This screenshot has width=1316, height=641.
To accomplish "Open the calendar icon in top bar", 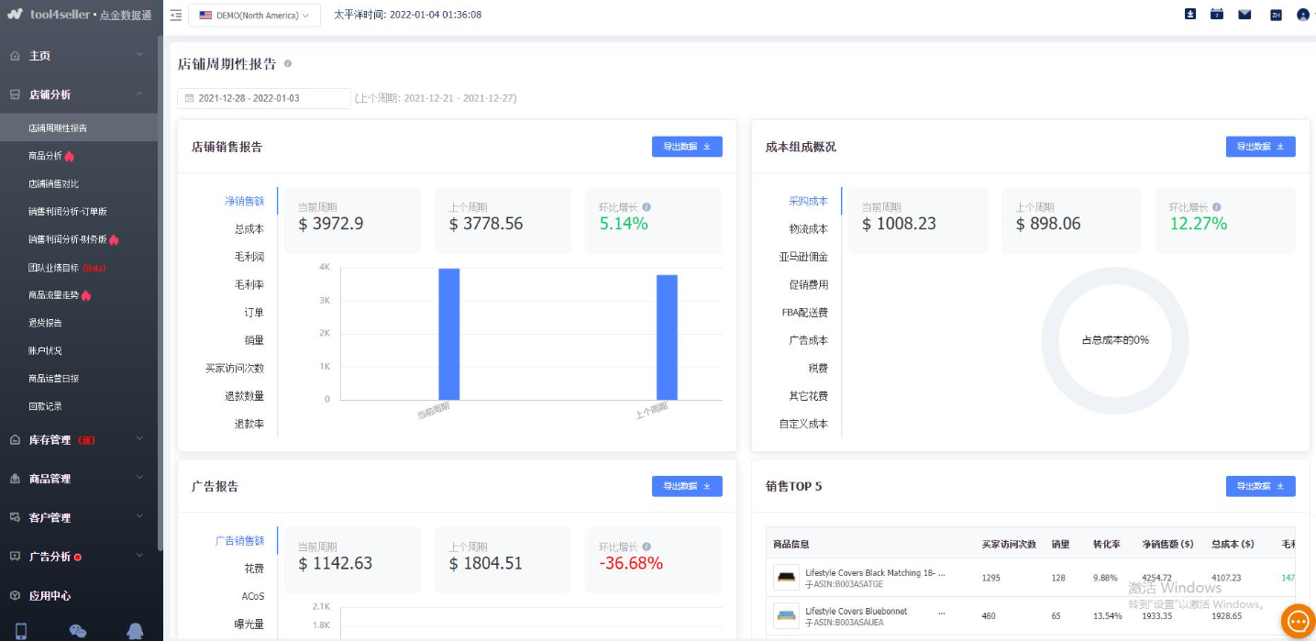I will point(1217,15).
